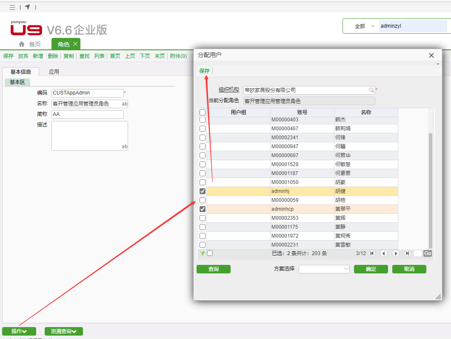Viewport: 451px width, 339px height.
Task: Click 保存 in the 分配用户 dialog
Action: pos(204,71)
